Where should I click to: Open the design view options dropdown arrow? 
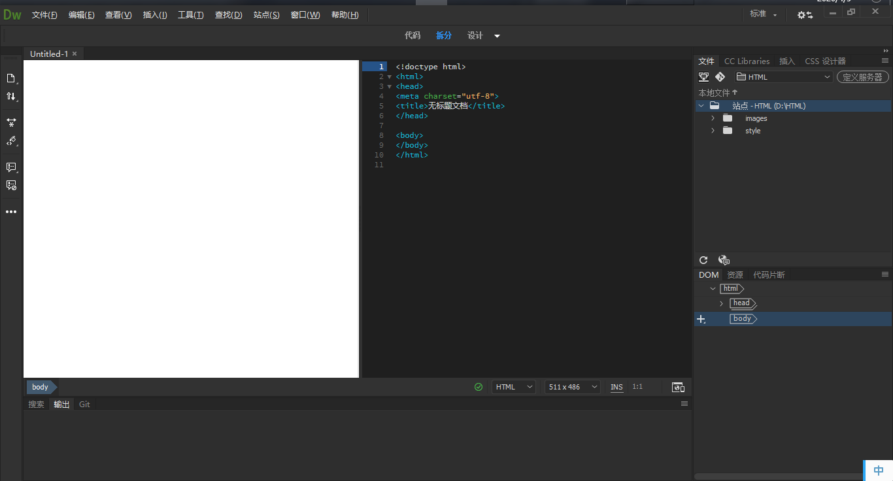point(497,36)
